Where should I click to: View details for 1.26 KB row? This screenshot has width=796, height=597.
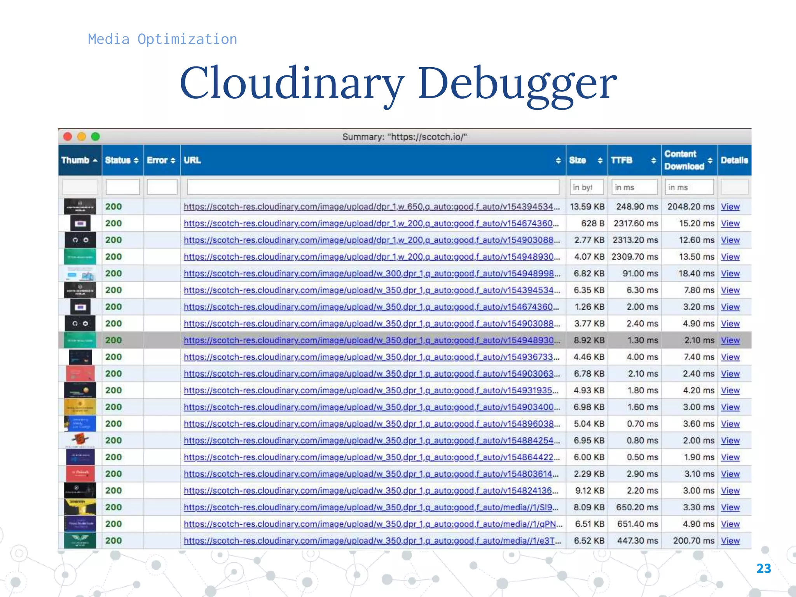pos(730,307)
